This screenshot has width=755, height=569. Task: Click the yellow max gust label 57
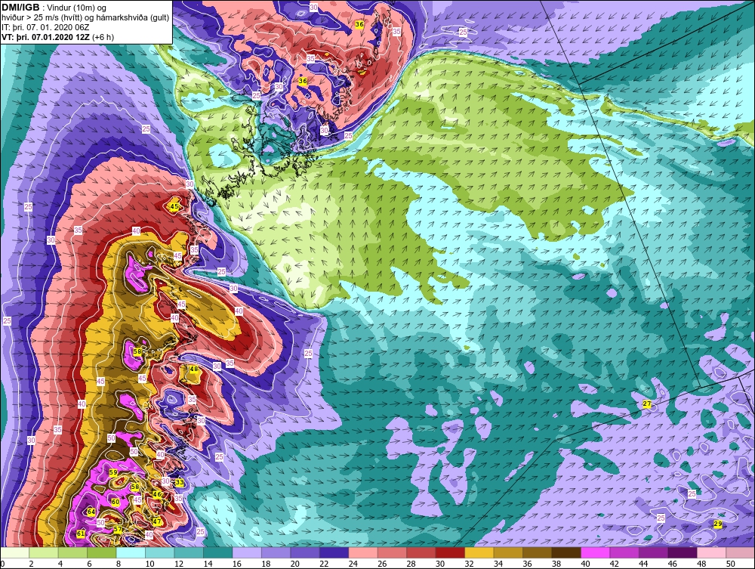pyautogui.click(x=118, y=530)
